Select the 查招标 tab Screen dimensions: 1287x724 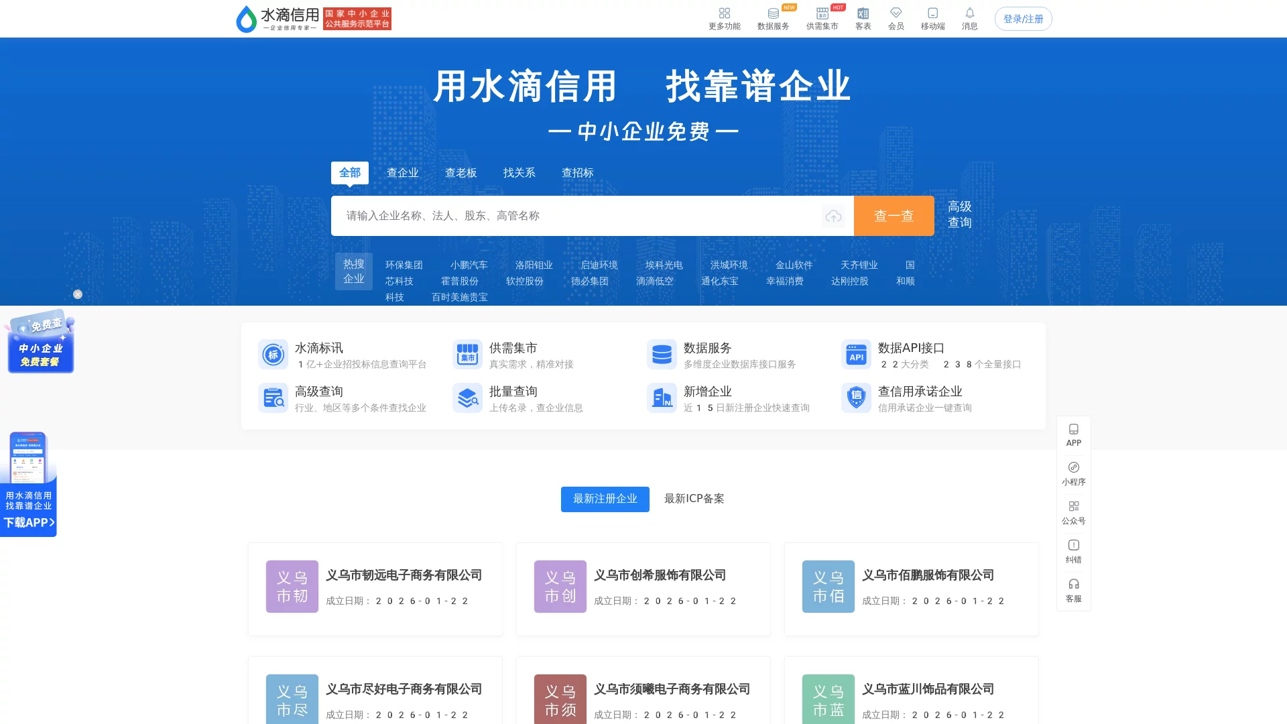pyautogui.click(x=578, y=172)
